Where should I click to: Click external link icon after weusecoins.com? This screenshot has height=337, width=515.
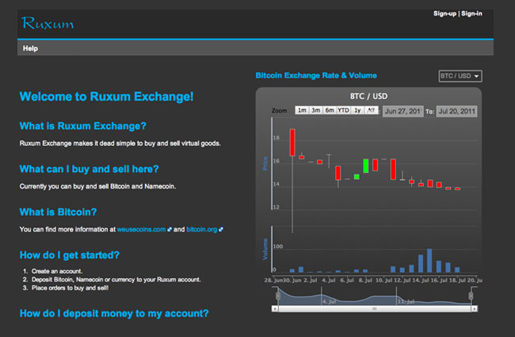[170, 229]
